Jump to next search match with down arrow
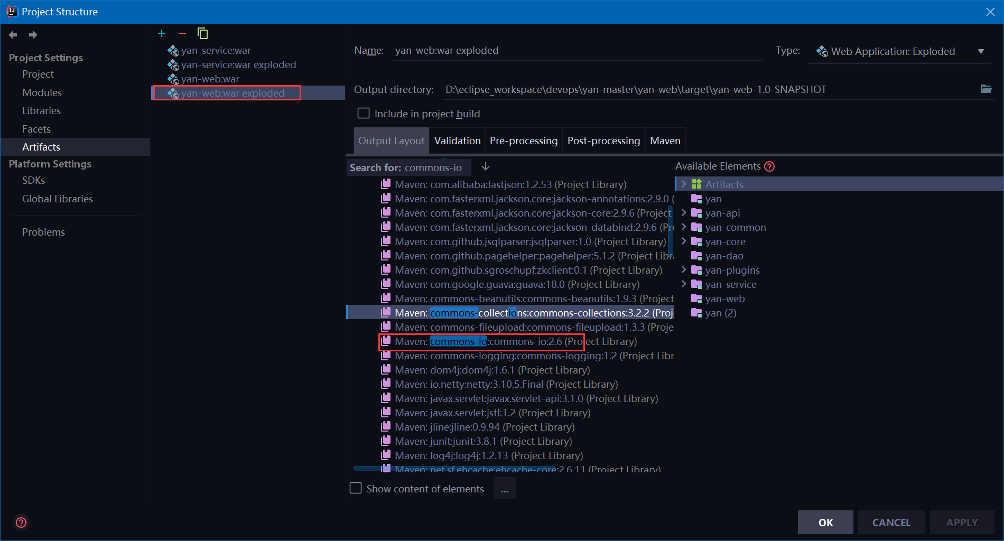Image resolution: width=1004 pixels, height=541 pixels. (x=485, y=166)
